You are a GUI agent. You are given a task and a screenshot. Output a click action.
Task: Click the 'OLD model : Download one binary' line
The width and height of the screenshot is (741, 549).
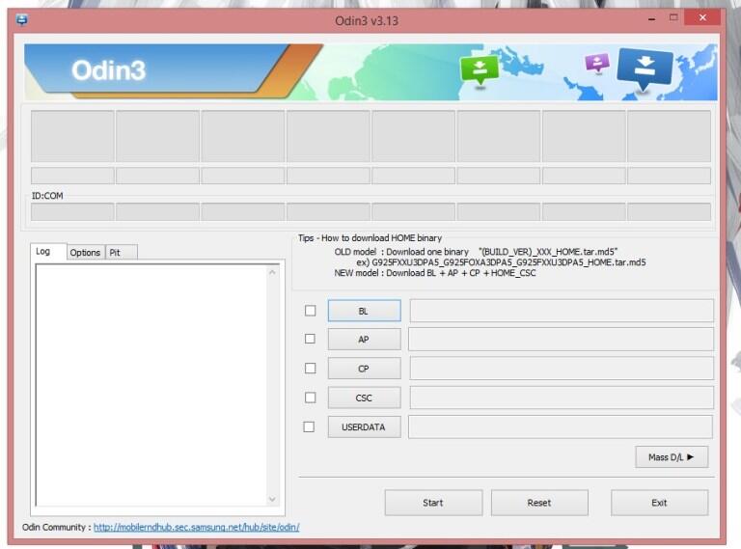(x=476, y=252)
